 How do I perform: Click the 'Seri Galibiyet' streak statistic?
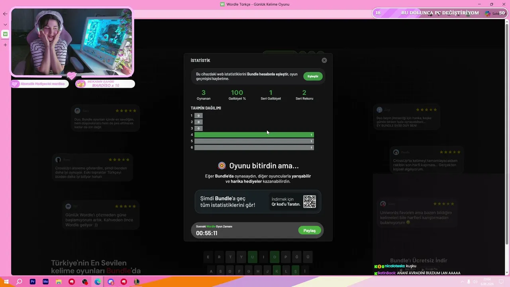(271, 95)
